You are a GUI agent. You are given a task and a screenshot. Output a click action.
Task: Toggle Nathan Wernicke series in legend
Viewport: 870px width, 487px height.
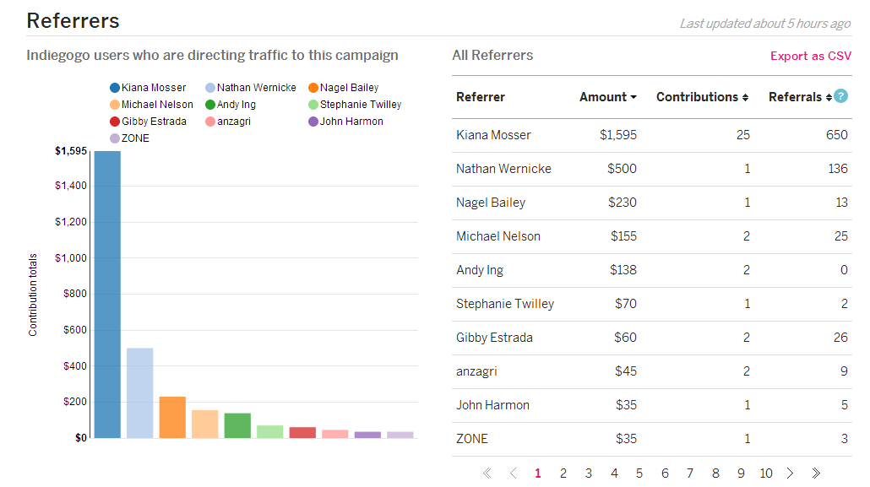[x=250, y=88]
